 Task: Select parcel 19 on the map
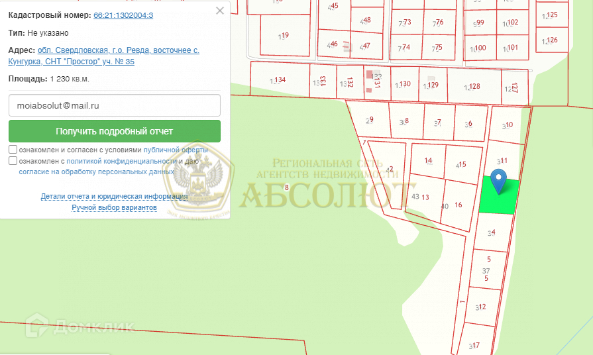pyautogui.click(x=284, y=36)
